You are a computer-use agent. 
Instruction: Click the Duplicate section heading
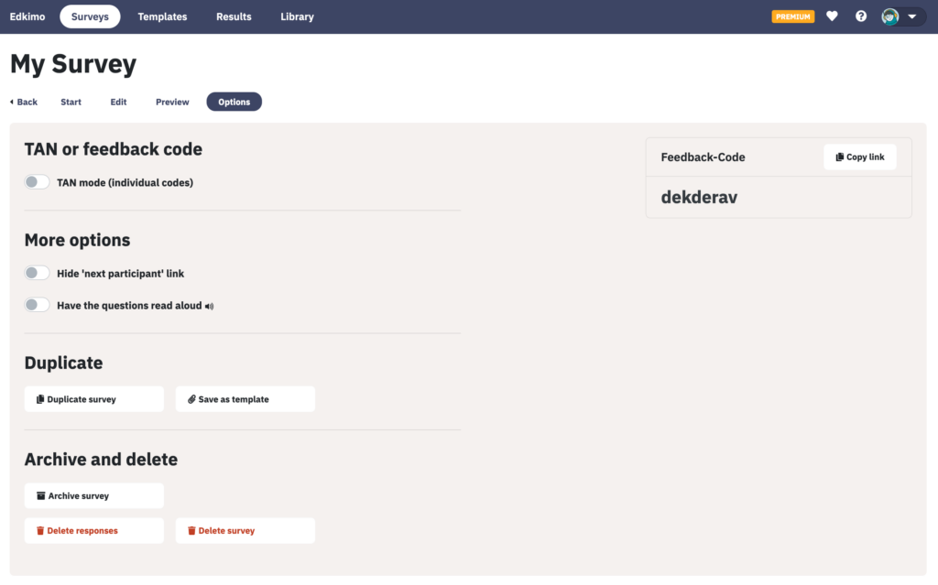[63, 363]
